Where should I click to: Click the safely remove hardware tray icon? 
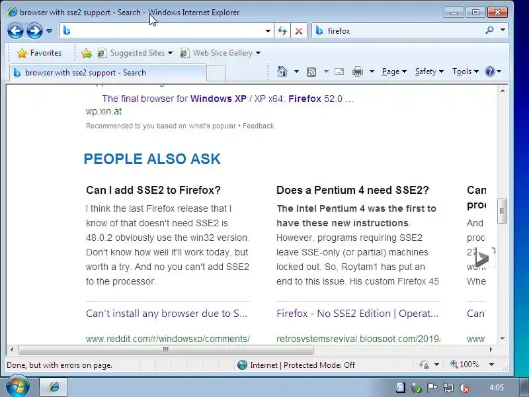(417, 388)
